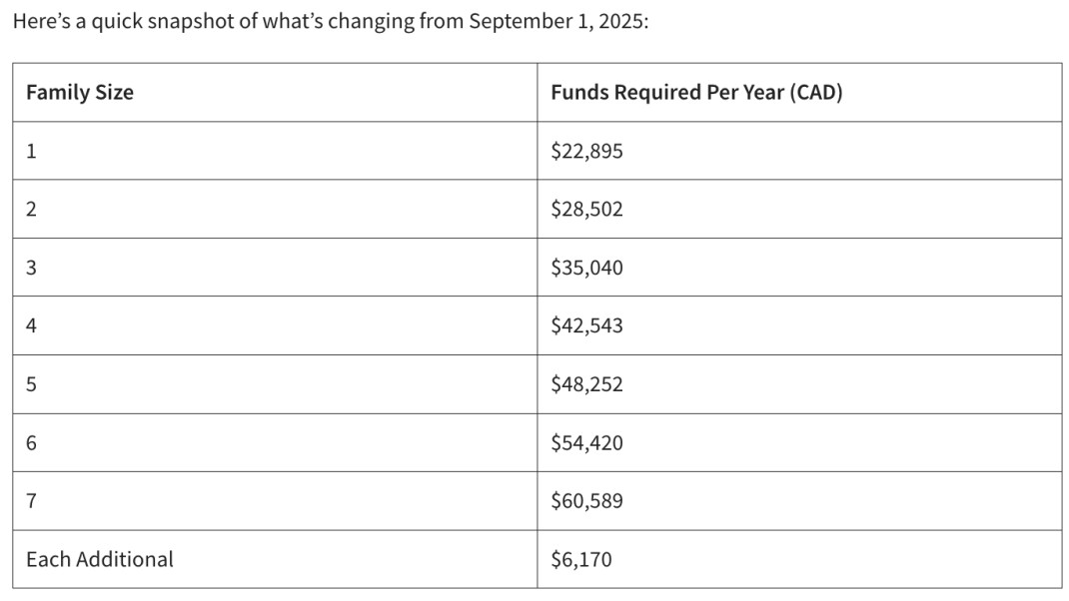Viewport: 1069px width, 601px height.
Task: Click the 'Funds Required Per Year (CAD)' header
Action: (696, 93)
